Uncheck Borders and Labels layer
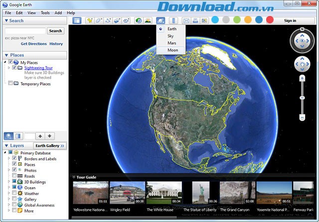This screenshot has width=319, height=222. tap(14, 158)
